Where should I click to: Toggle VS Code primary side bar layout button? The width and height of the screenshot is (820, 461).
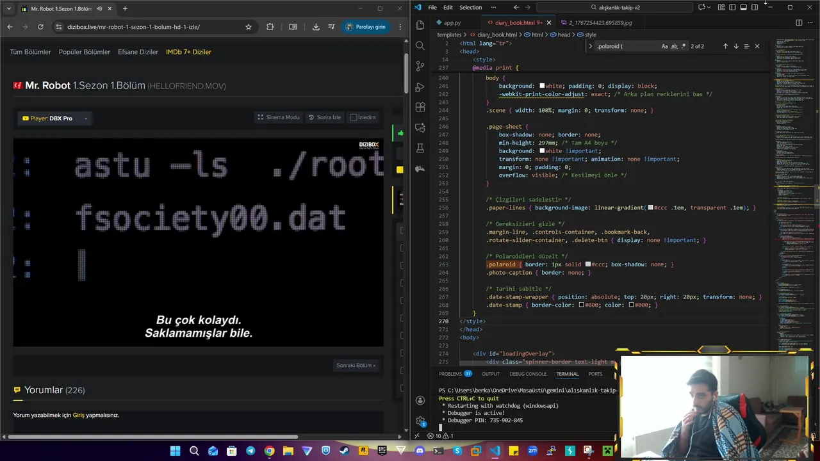732,8
